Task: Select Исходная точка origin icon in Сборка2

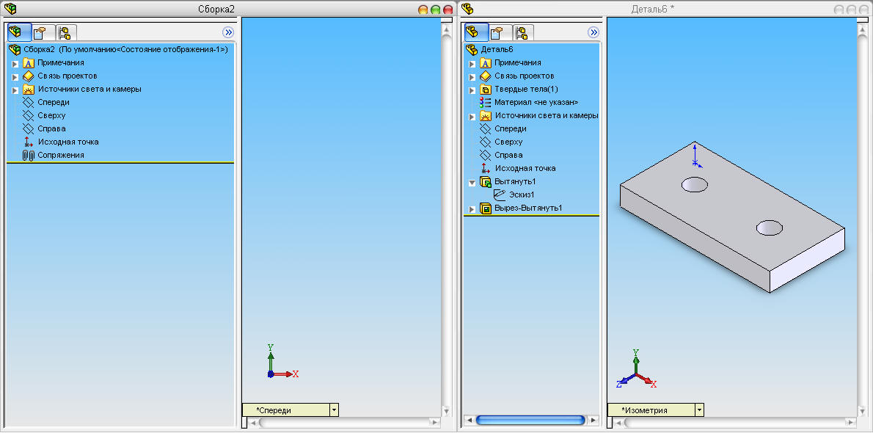Action: tap(29, 142)
